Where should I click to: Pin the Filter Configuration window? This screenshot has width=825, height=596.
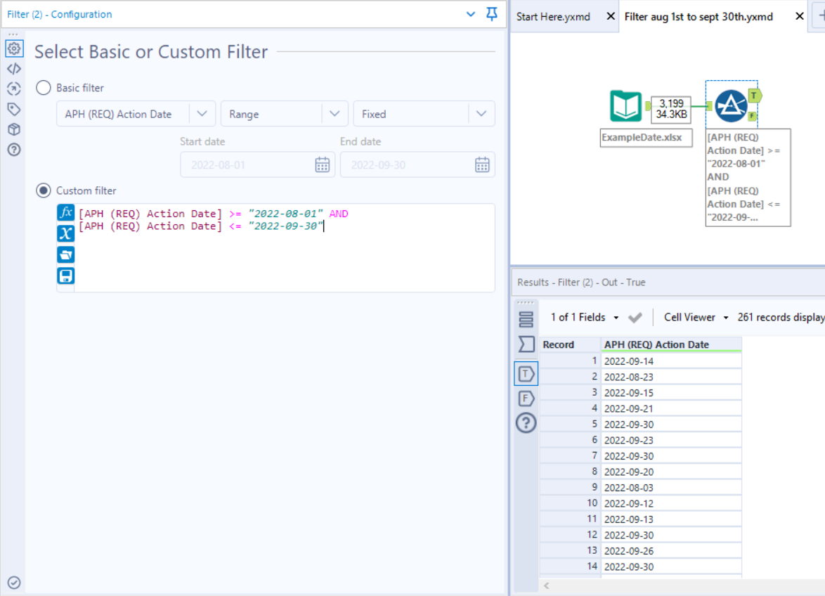[x=491, y=13]
